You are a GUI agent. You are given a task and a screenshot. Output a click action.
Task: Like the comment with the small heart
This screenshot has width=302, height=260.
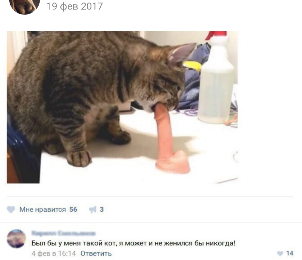pyautogui.click(x=280, y=253)
